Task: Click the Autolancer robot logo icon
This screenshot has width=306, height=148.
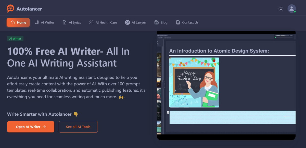Action: point(10,9)
